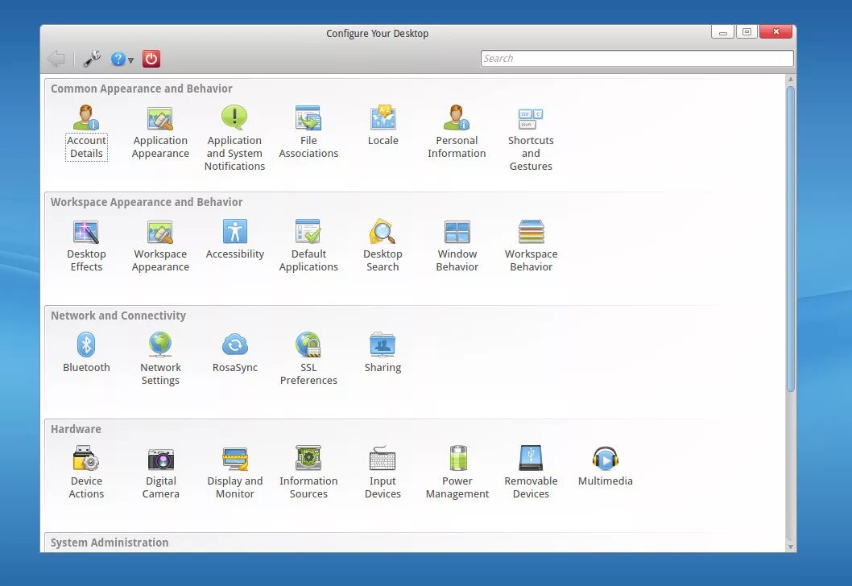The width and height of the screenshot is (852, 586).
Task: Open Shortcuts and Gestures settings
Action: tap(531, 138)
